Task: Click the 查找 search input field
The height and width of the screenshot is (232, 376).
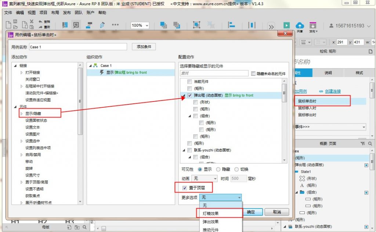Action: coord(214,74)
